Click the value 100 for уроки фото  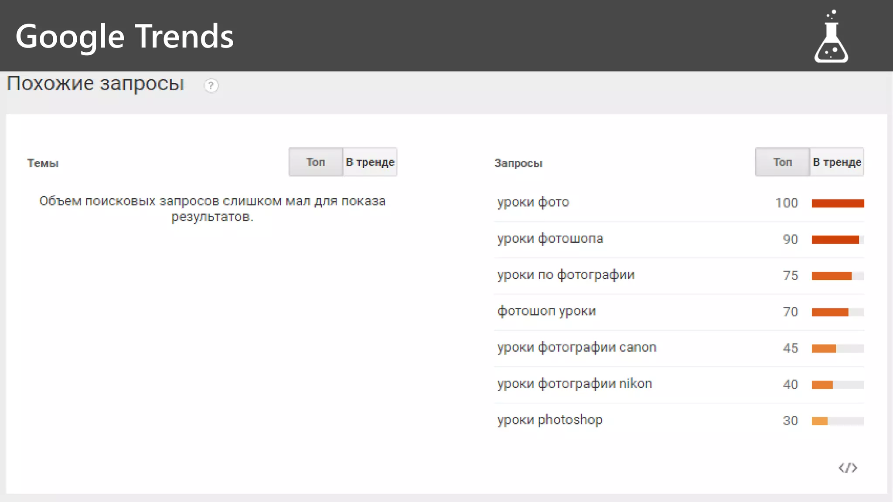(787, 203)
